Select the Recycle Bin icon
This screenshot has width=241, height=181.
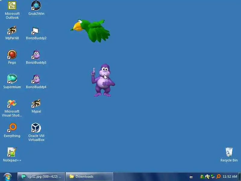point(229,154)
